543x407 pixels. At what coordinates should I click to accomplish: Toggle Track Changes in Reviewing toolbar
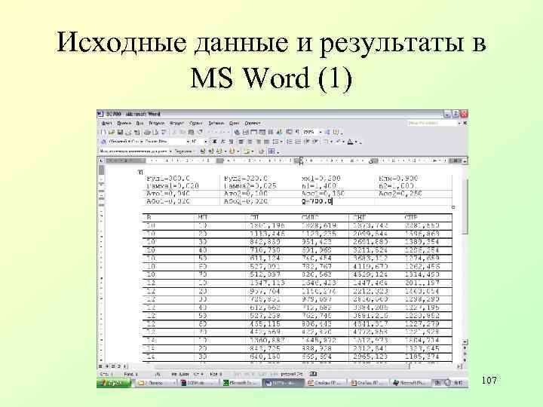coord(262,151)
